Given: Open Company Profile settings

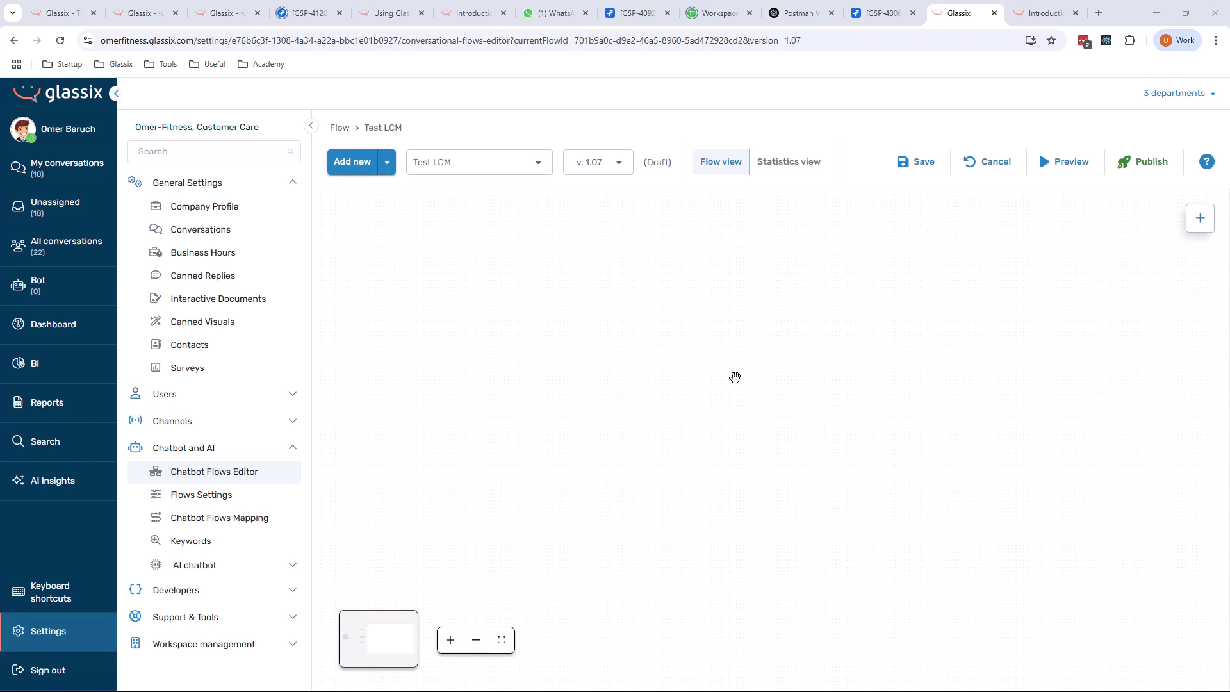Looking at the screenshot, I should pos(215,206).
